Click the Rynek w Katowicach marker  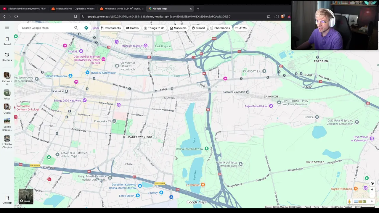(87, 72)
